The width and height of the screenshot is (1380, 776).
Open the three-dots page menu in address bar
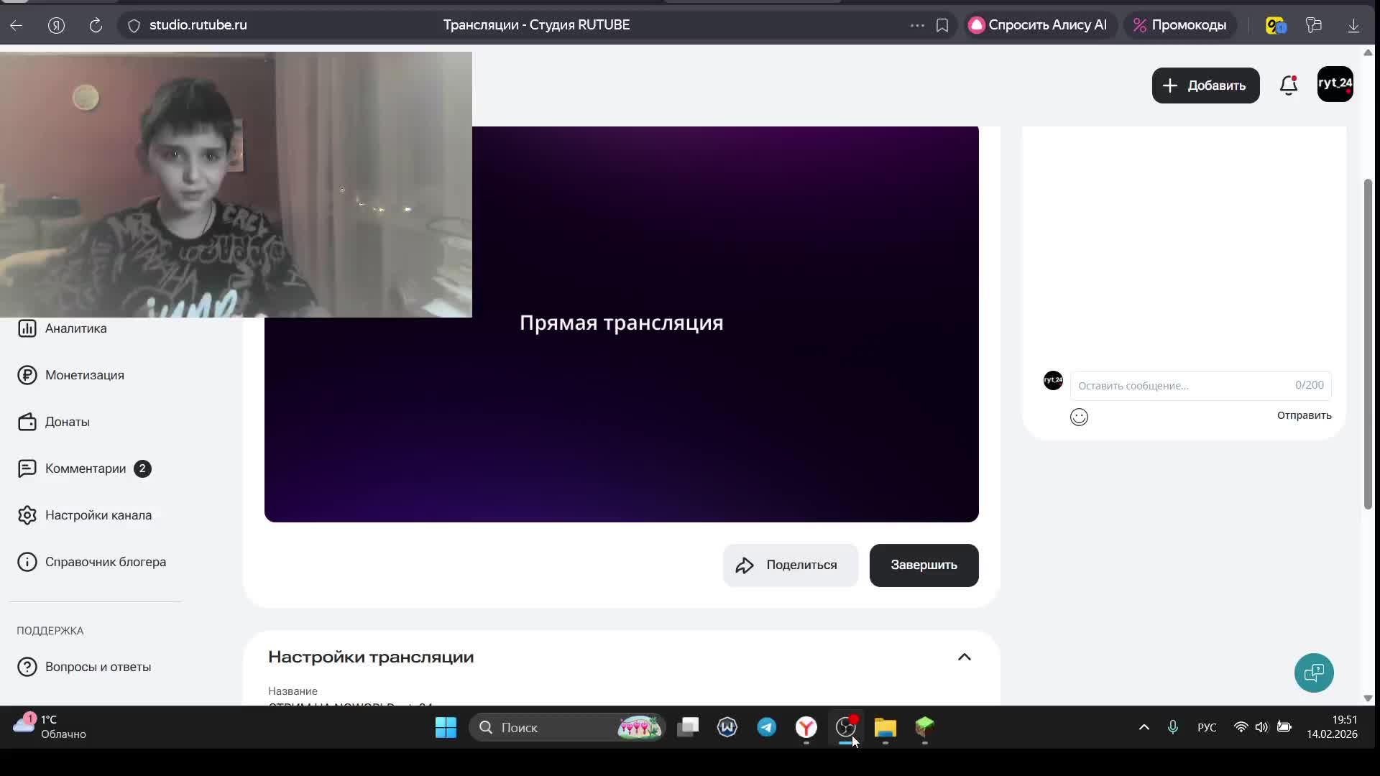pyautogui.click(x=916, y=25)
